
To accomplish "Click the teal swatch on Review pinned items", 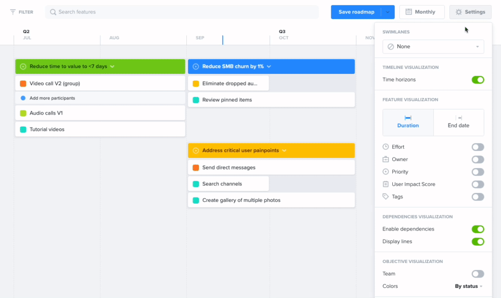I will pos(196,100).
